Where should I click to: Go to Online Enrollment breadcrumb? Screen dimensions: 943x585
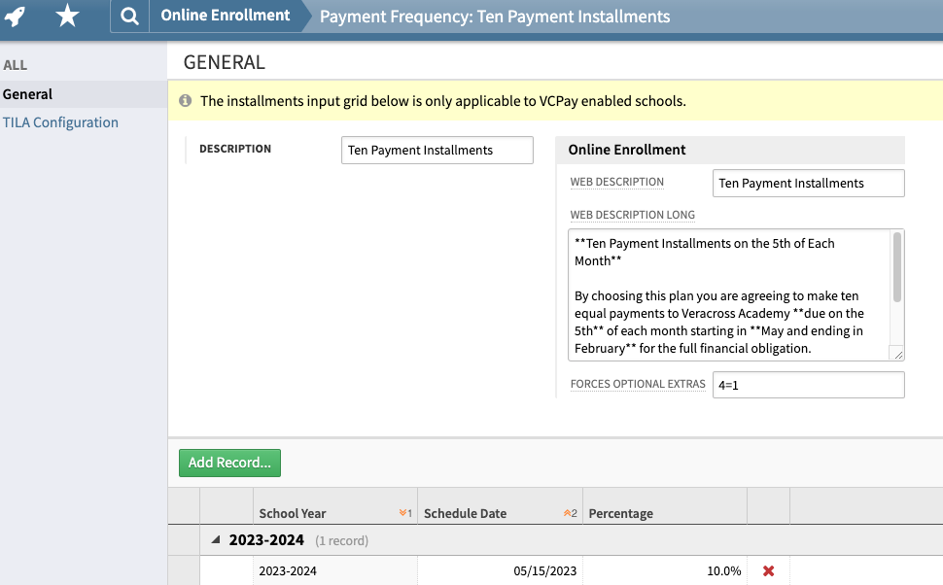coord(225,16)
